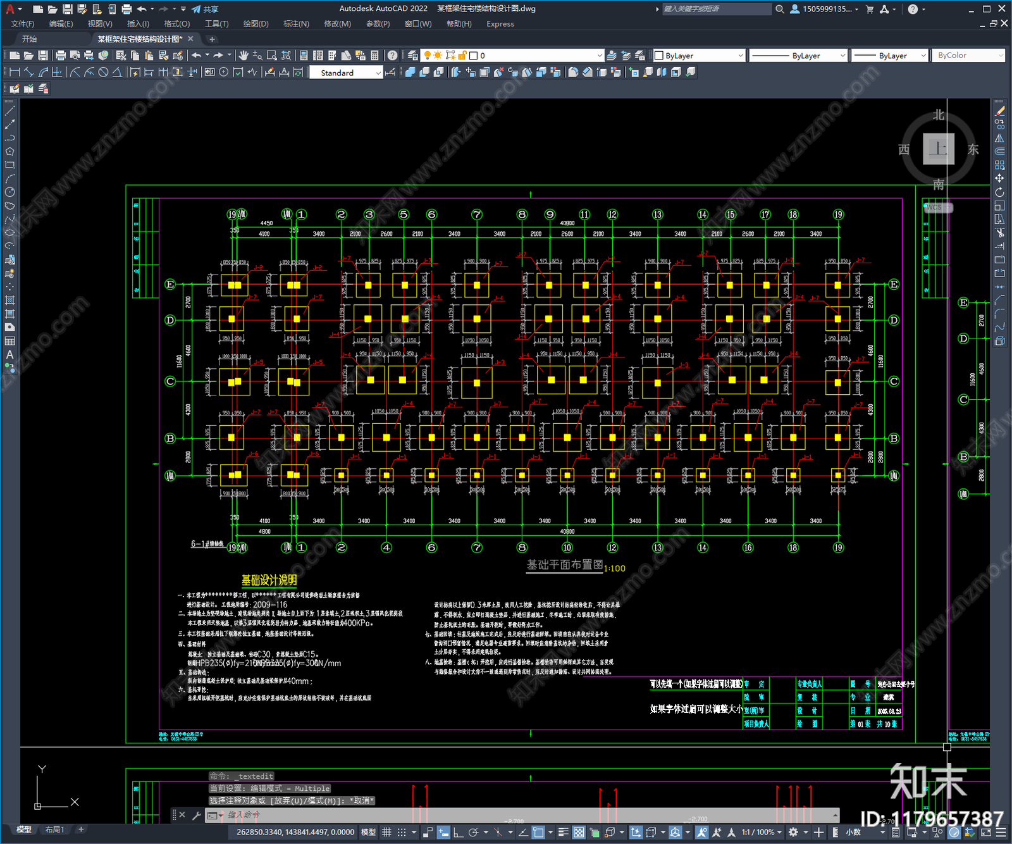Open the workspace switching gear icon
The image size is (1012, 844).
coord(793,833)
